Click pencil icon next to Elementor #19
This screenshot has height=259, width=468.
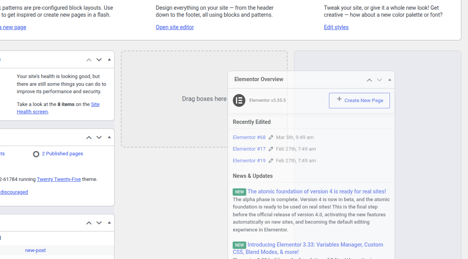click(271, 160)
